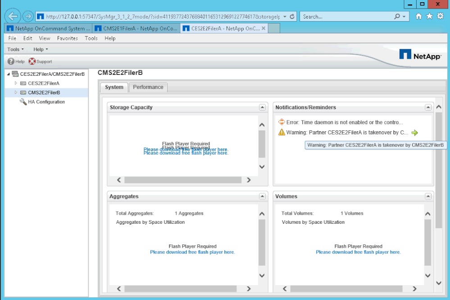Close the CES2E2FilerA browser tab
Viewport: 450px width, 300px height.
[264, 28]
